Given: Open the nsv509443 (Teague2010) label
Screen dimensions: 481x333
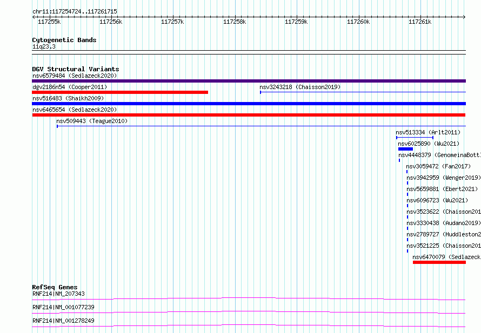Looking at the screenshot, I should pos(92,121).
